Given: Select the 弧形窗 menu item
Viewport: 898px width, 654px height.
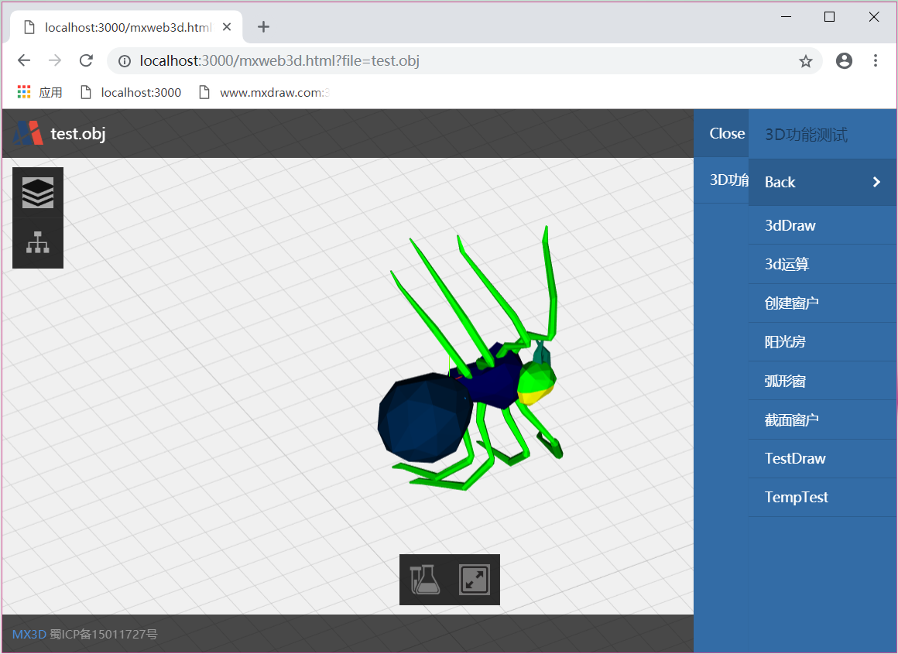Looking at the screenshot, I should [822, 381].
